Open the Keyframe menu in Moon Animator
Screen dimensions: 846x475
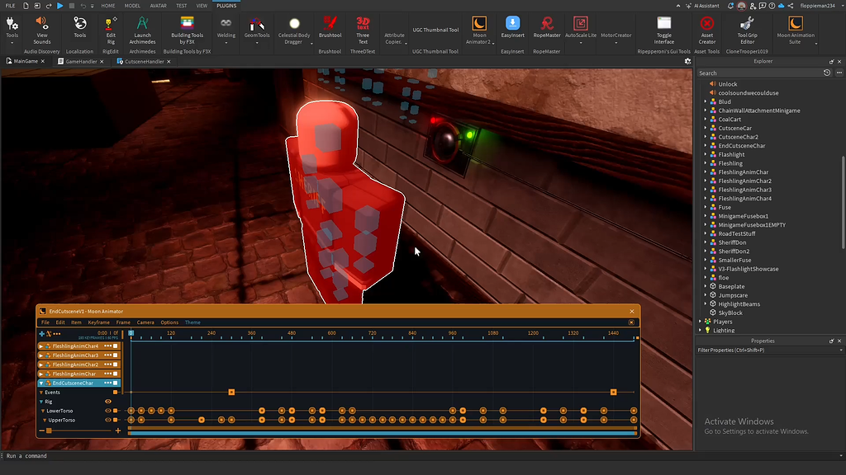point(99,322)
